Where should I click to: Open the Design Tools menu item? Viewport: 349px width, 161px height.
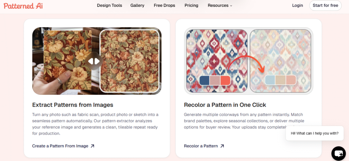[x=109, y=5]
